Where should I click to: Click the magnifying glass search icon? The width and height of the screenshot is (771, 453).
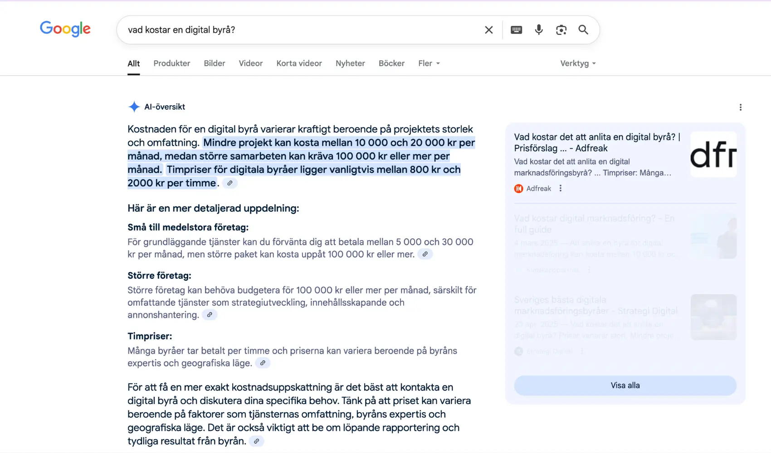click(x=583, y=30)
